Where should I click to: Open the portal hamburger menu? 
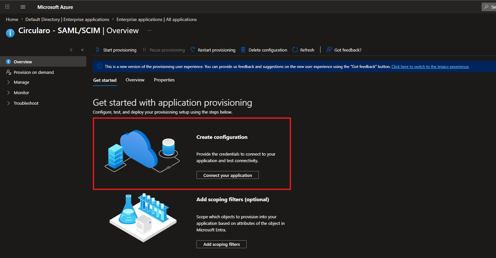23,7
